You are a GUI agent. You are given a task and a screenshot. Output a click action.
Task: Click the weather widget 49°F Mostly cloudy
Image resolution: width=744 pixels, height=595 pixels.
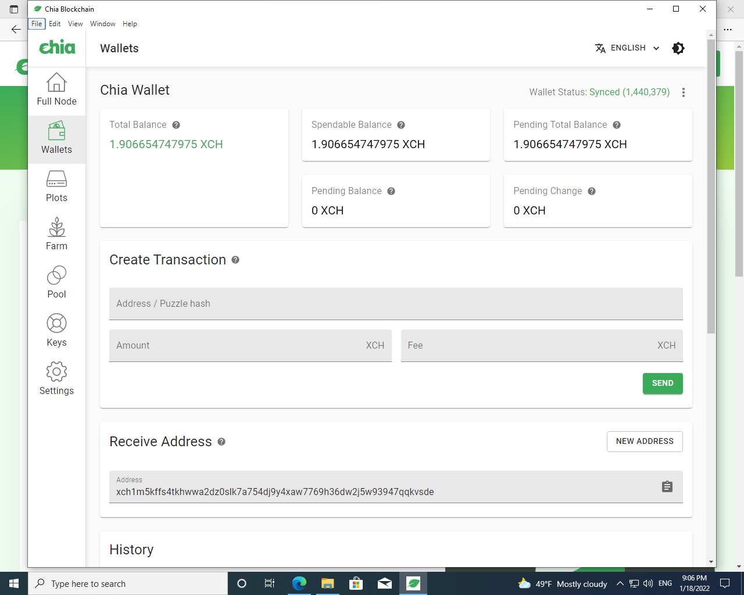563,583
